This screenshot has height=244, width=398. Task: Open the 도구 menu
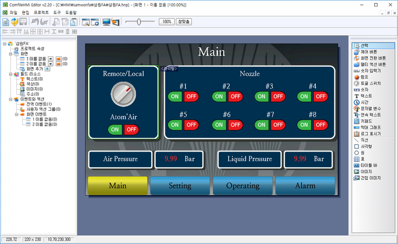57,12
